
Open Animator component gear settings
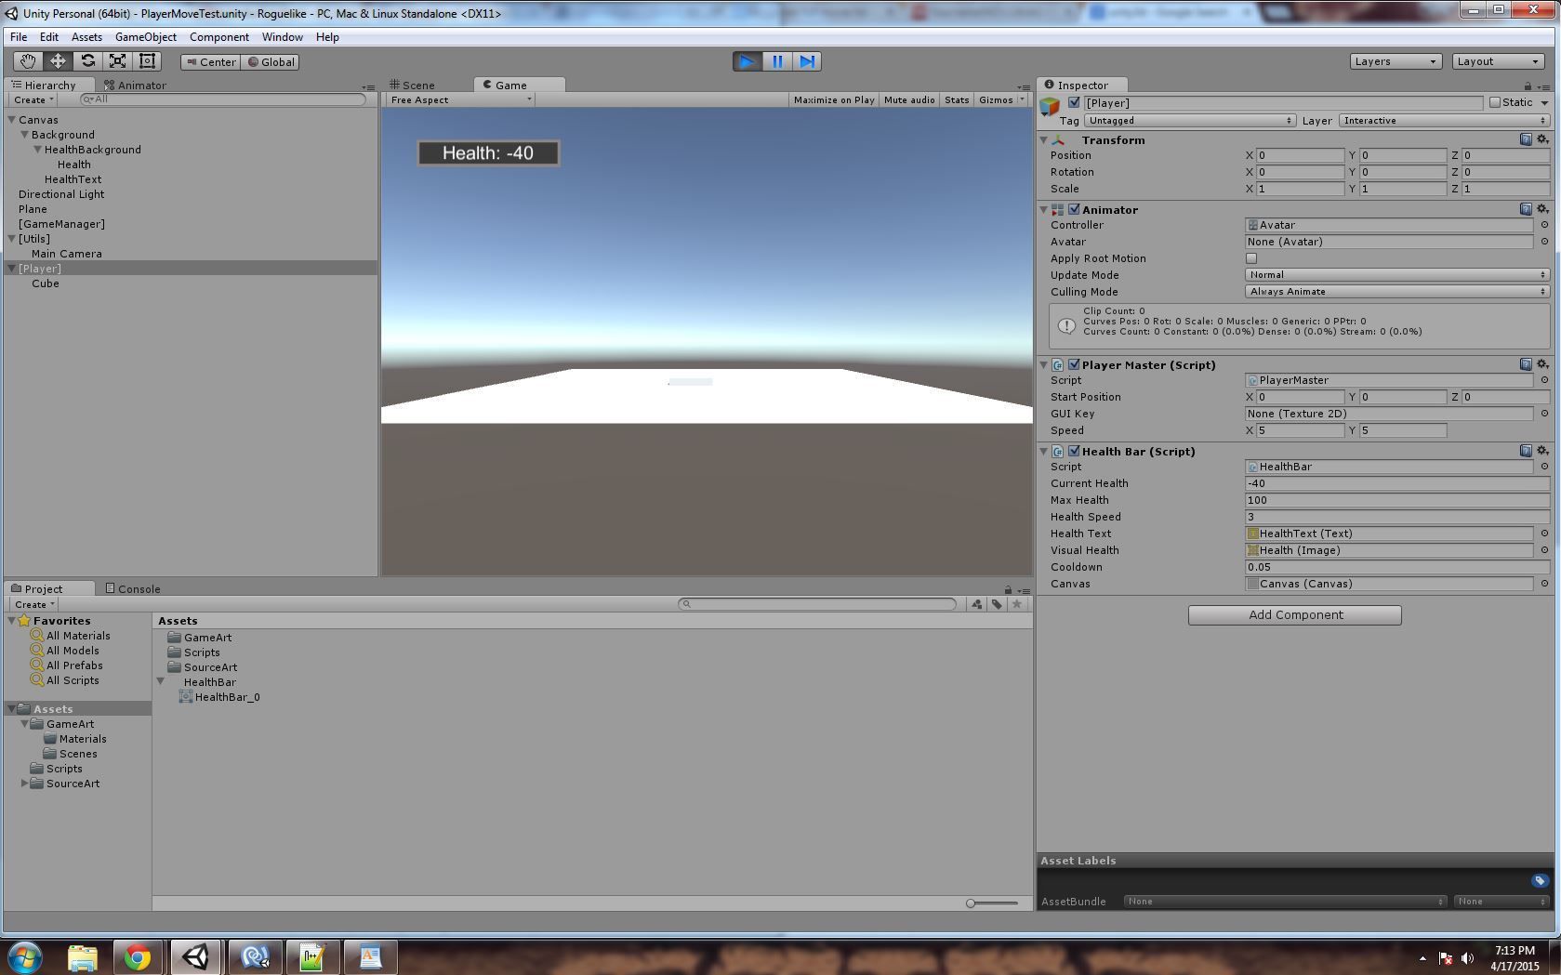[x=1542, y=209]
